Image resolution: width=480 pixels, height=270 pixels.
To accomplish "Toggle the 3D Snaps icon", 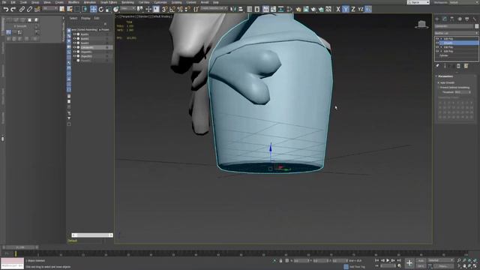I will pos(165,10).
